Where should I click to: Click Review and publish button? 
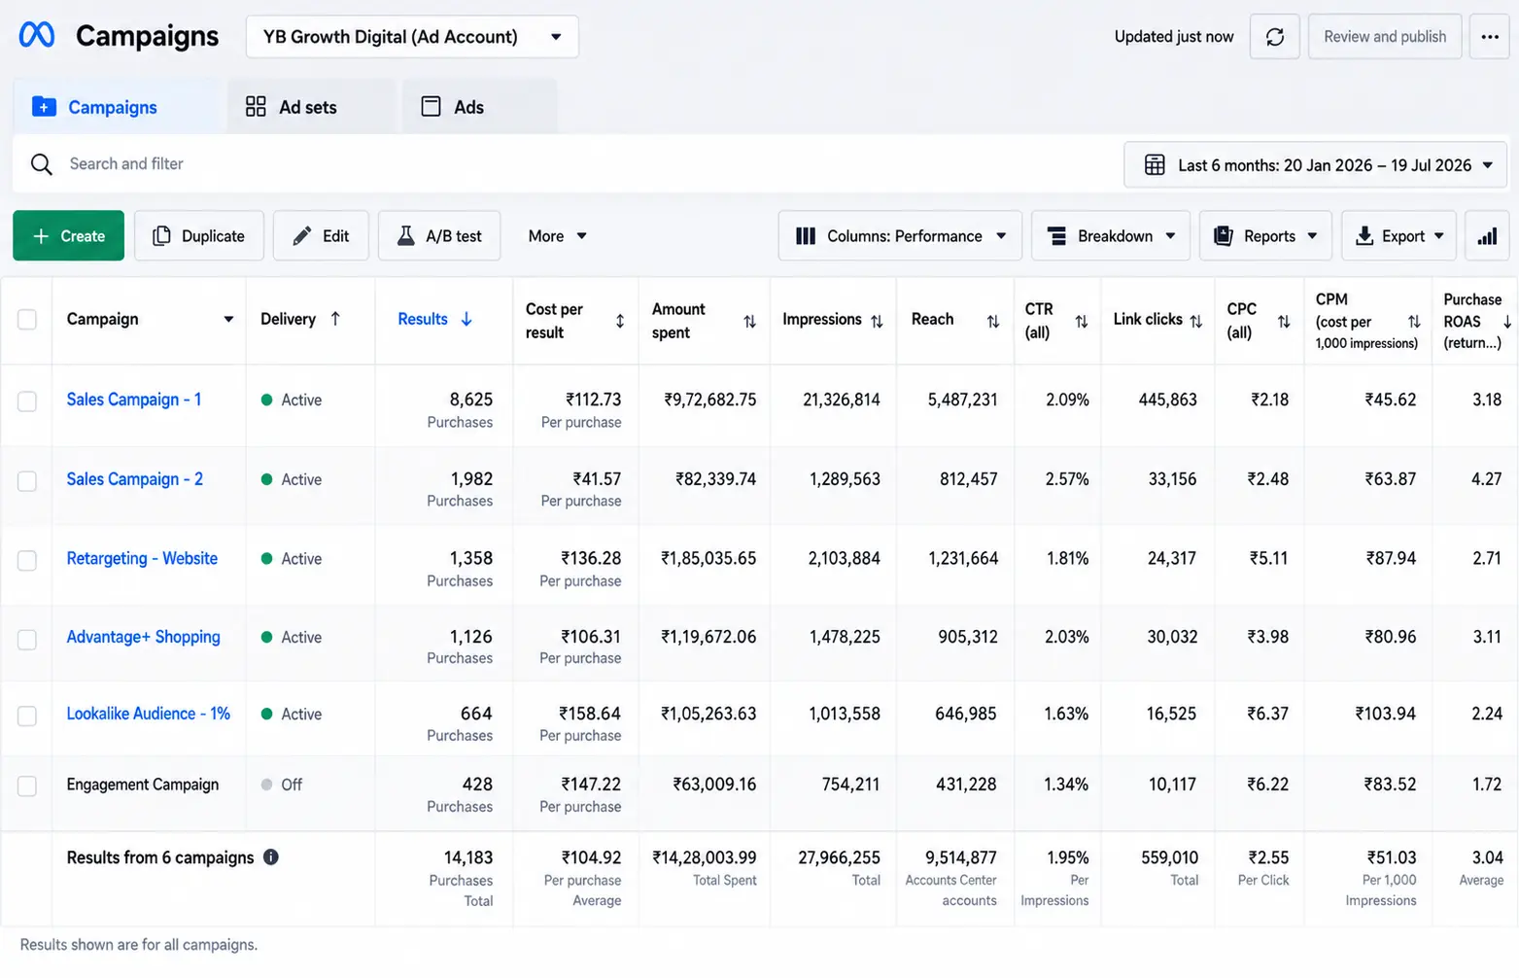(x=1384, y=37)
